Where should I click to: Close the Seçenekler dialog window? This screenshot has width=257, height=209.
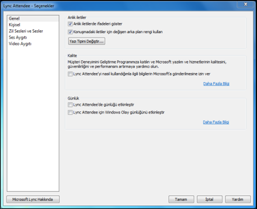245,4
